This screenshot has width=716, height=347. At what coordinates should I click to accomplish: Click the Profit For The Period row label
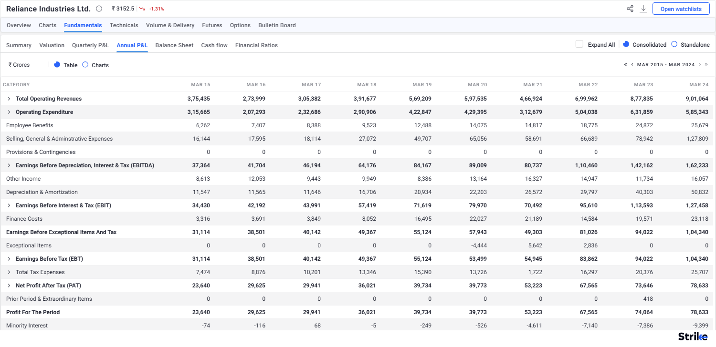[33, 312]
